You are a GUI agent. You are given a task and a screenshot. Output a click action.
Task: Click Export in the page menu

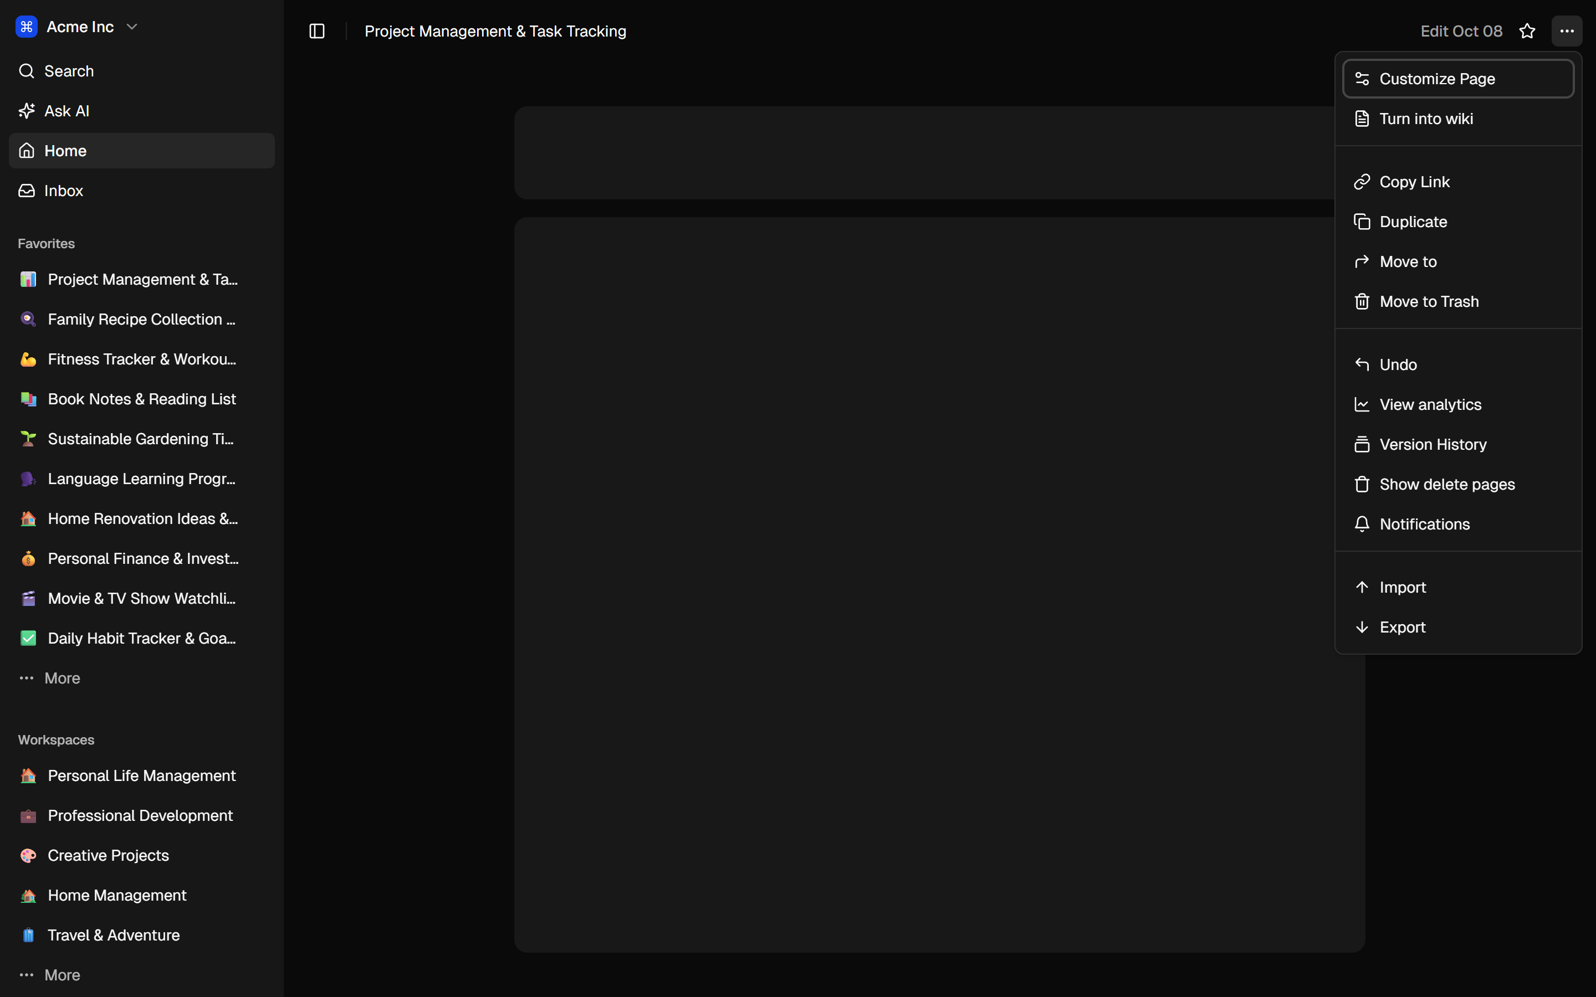click(x=1402, y=627)
